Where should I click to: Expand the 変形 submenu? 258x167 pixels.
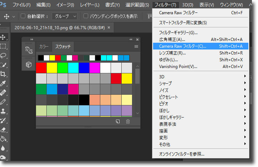[x=201, y=137]
